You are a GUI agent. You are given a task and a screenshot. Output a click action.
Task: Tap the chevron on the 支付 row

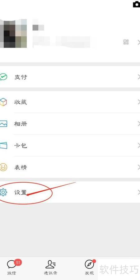[139, 77]
